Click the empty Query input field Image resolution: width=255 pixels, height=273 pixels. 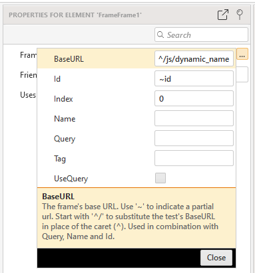194,138
